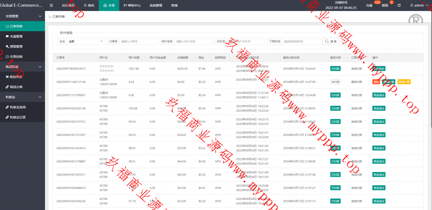This screenshot has width=432, height=210.
Task: Click the 充值 notification with 135 badge
Action: coord(370,5)
